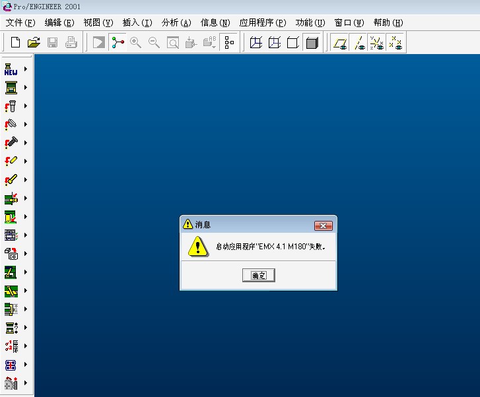This screenshot has width=480, height=397.
Task: Open the 插入(I) menu
Action: tap(137, 22)
